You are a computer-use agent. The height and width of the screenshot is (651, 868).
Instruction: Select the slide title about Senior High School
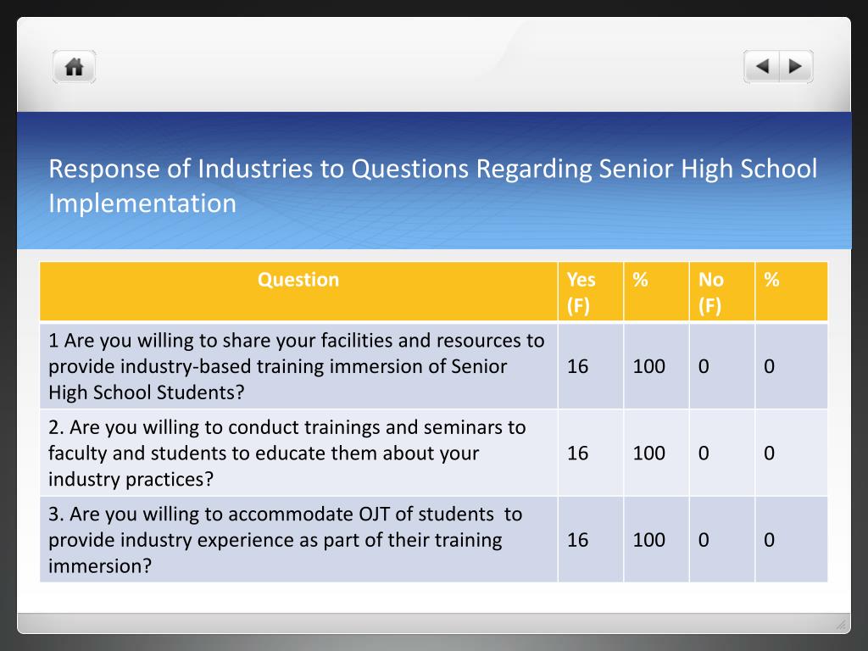[x=432, y=186]
